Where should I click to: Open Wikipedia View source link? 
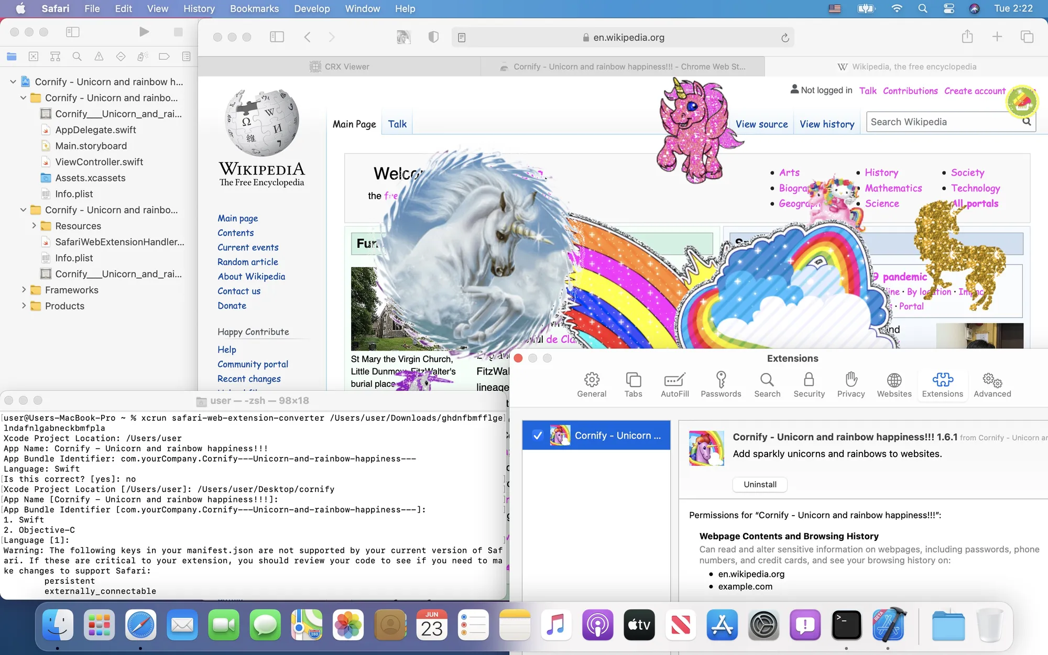click(761, 124)
